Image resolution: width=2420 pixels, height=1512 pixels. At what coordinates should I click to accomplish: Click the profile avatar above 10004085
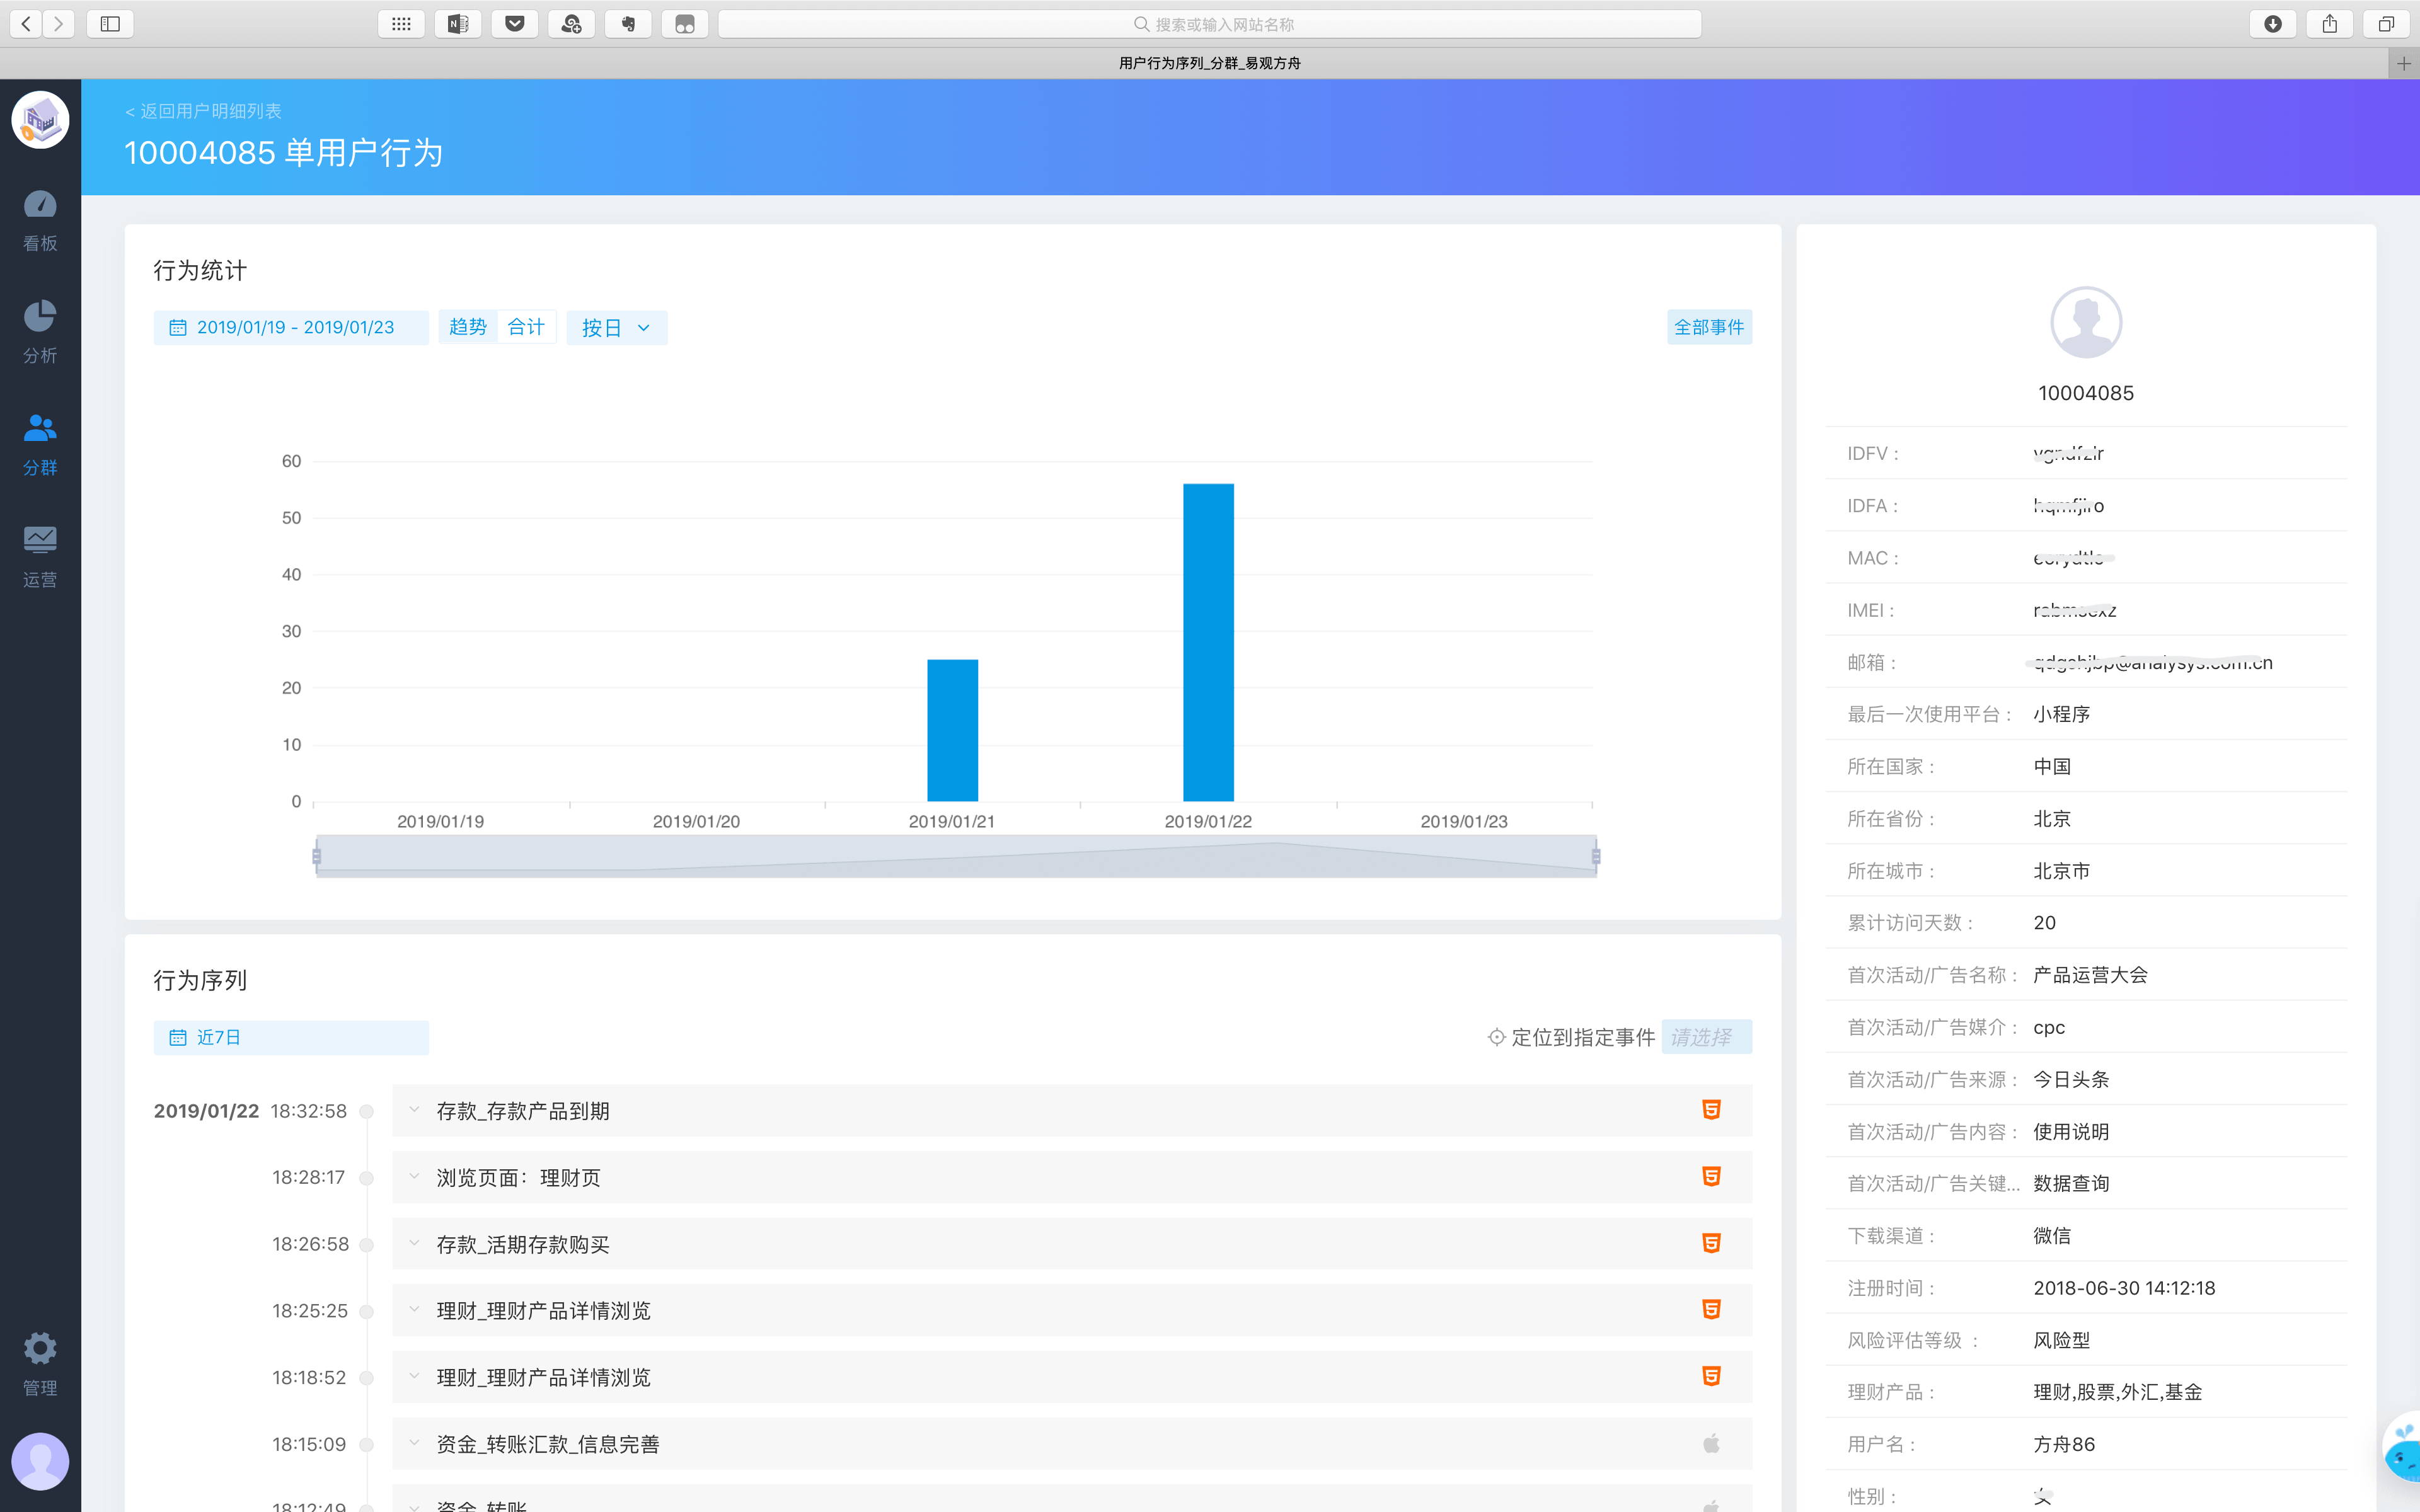click(2086, 322)
